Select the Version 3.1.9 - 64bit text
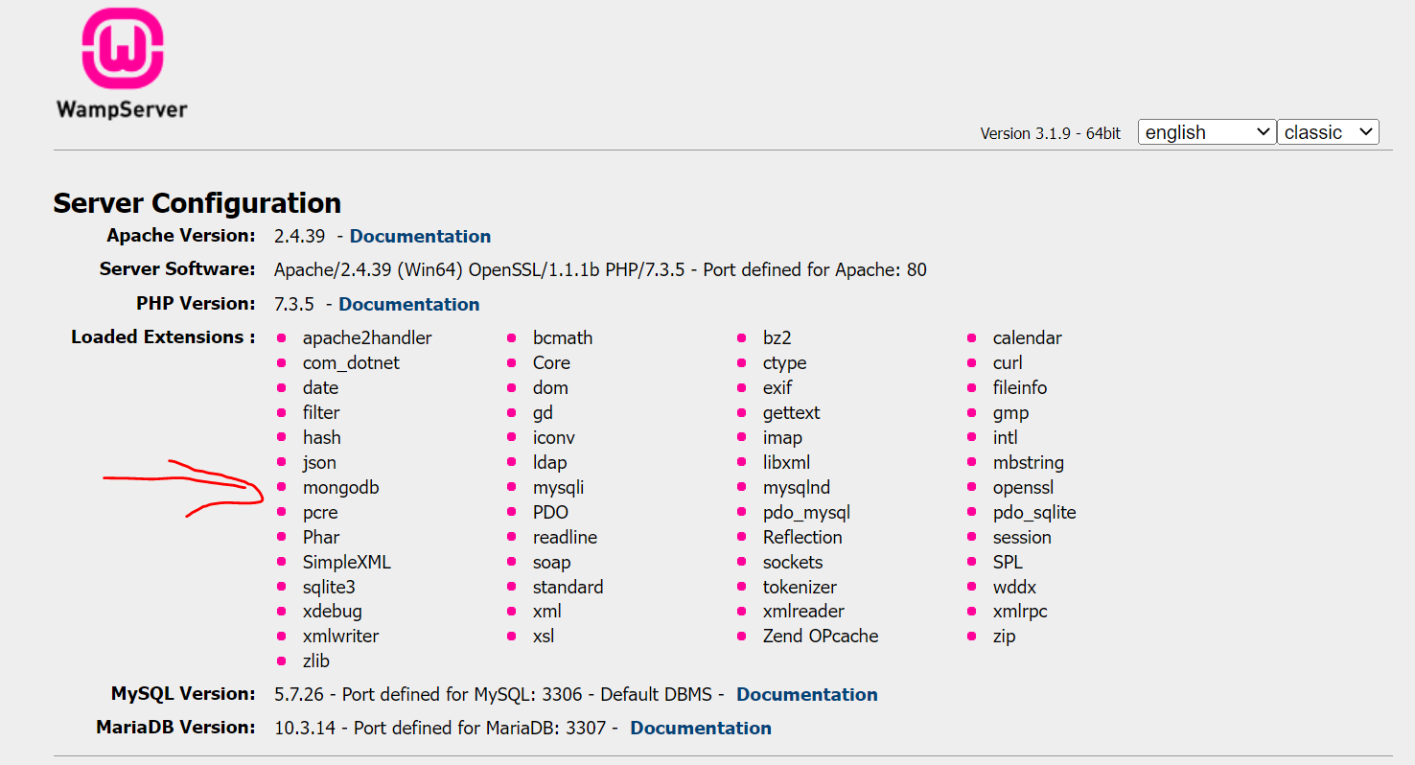The width and height of the screenshot is (1415, 765). [x=1050, y=133]
